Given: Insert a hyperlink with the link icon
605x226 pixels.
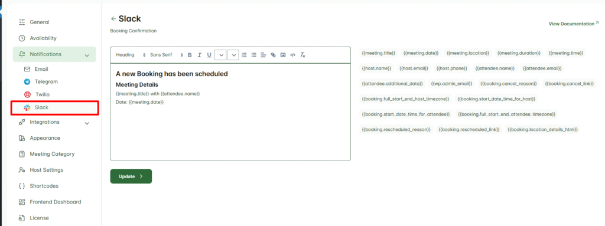Looking at the screenshot, I should pos(273,55).
